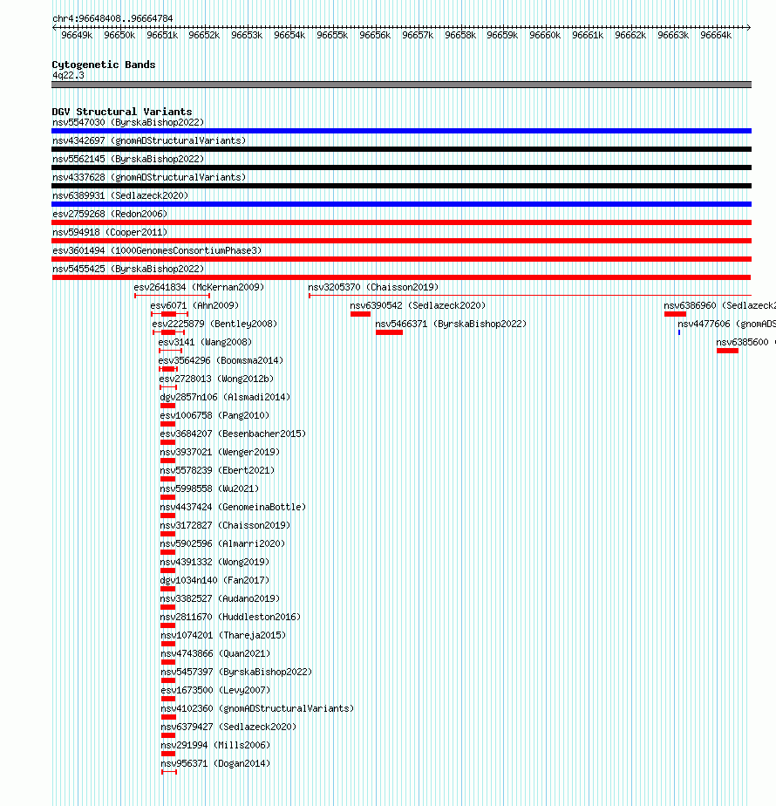Image resolution: width=776 pixels, height=806 pixels.
Task: Select the 4q22.3 band label
Action: (x=68, y=76)
